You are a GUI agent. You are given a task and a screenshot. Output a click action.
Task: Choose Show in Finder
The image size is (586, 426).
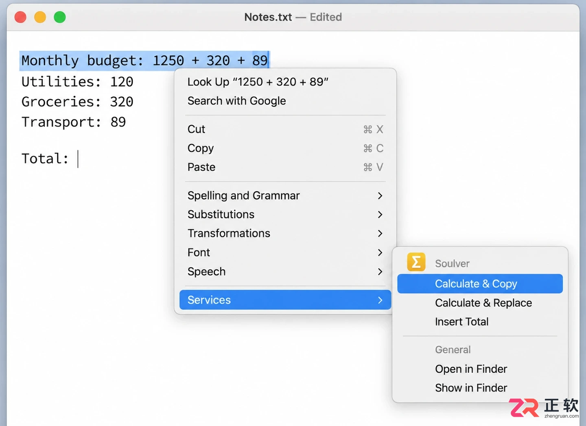pos(480,388)
